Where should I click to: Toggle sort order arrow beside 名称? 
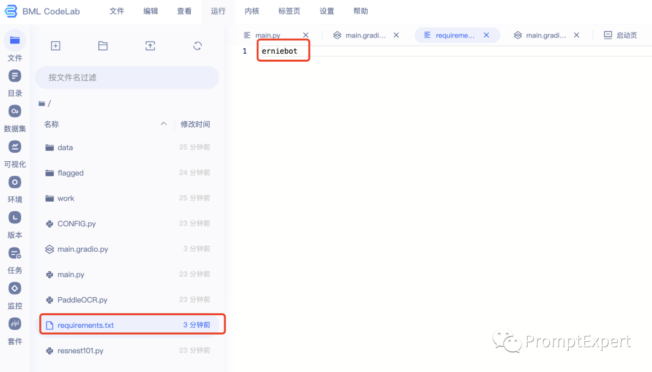164,124
